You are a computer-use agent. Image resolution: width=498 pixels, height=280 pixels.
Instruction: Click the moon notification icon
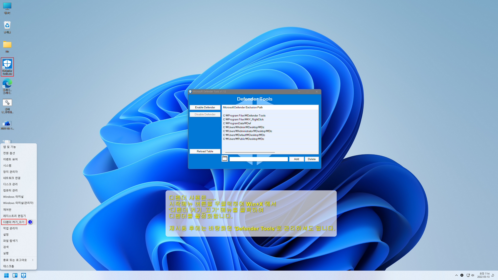coord(493,275)
